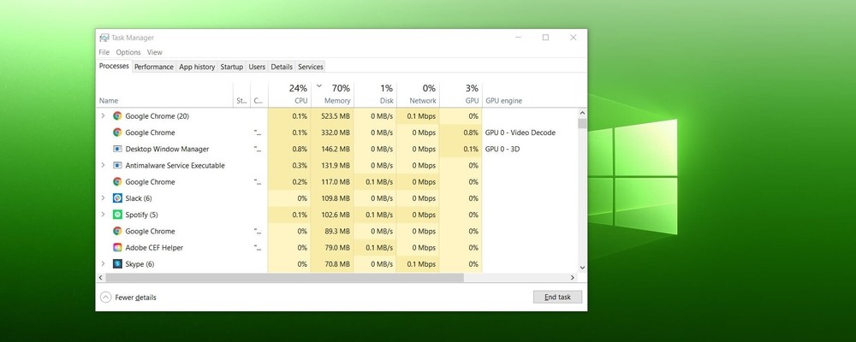Screen dimensions: 856x342
Task: Click the 131.9 MB memory value
Action: [x=336, y=165]
